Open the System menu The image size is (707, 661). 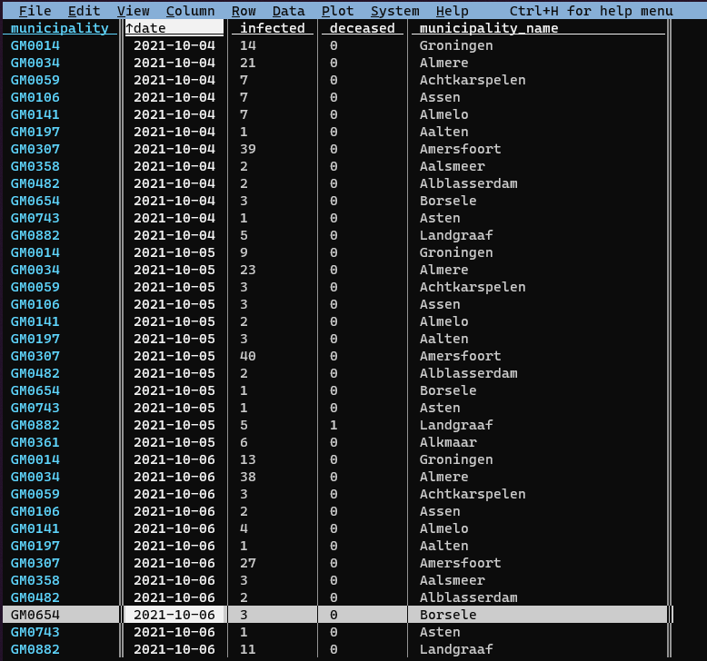[x=395, y=11]
